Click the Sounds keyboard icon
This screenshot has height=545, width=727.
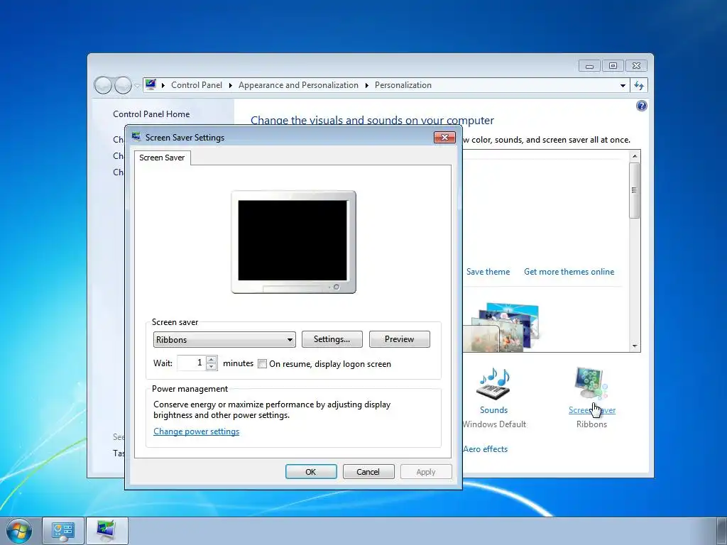[494, 384]
